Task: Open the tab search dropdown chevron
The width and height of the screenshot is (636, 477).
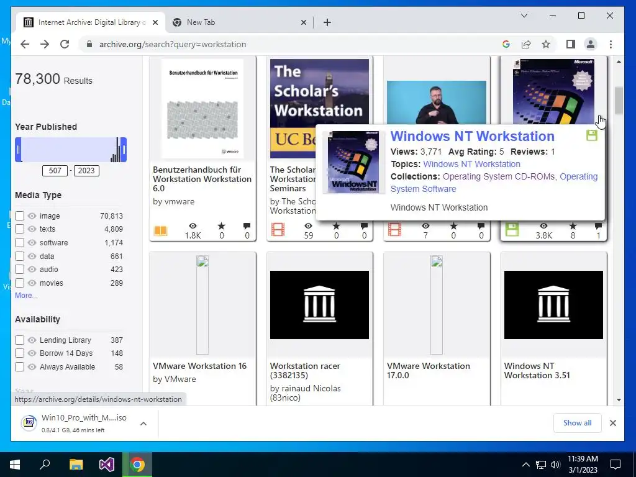Action: pyautogui.click(x=524, y=16)
